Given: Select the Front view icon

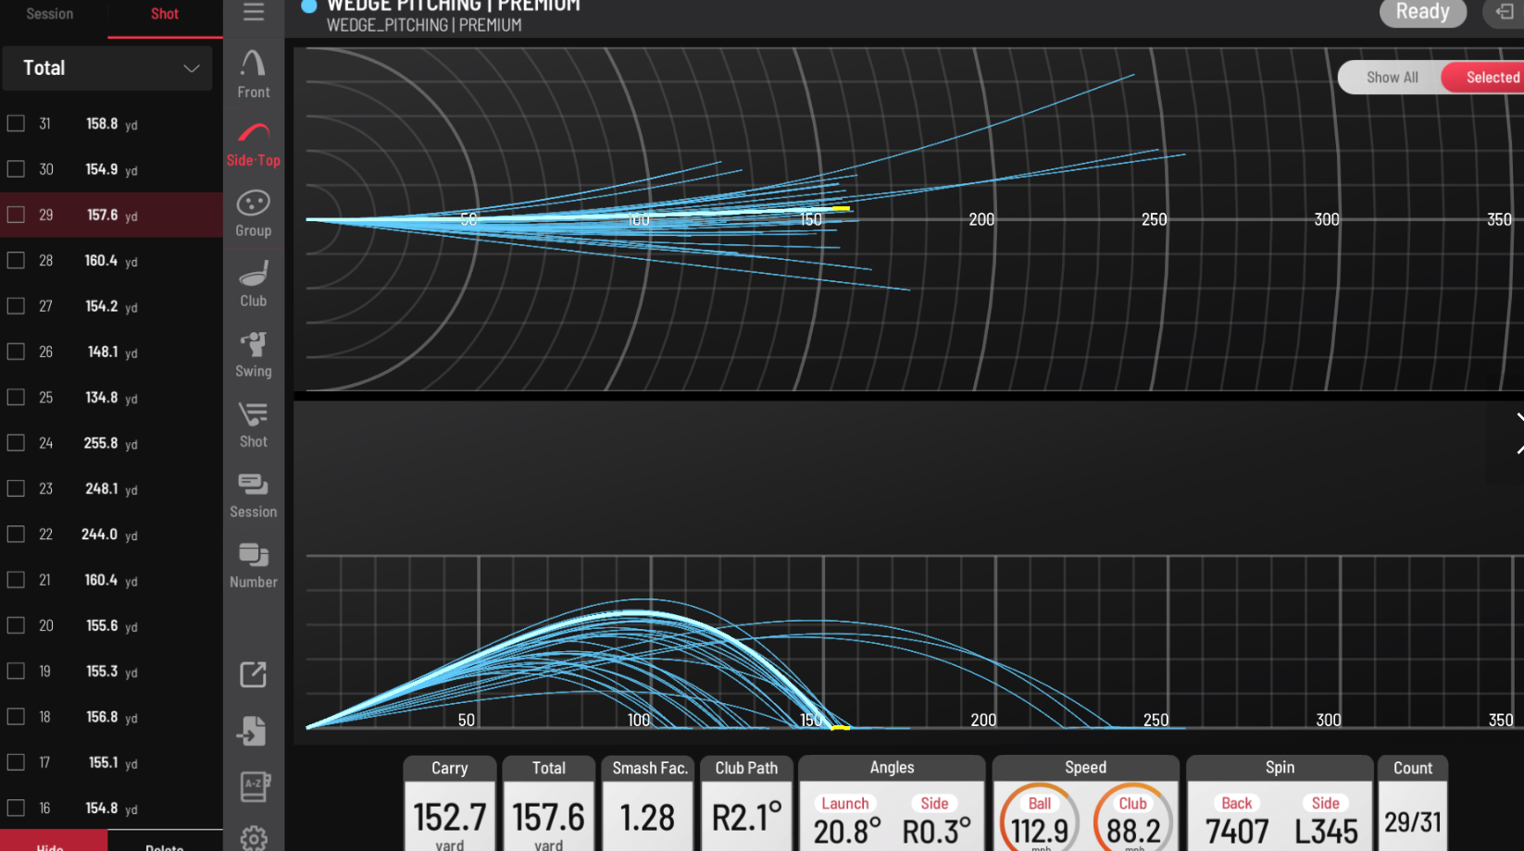Looking at the screenshot, I should [x=253, y=74].
